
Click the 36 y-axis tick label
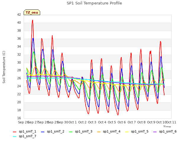tap(19, 38)
